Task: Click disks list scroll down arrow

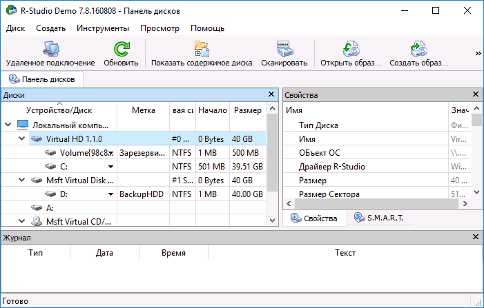Action: point(272,220)
